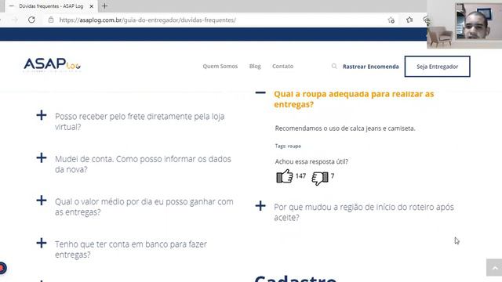Viewport: 502px width, 282px height.
Task: Go to the ASAP Log logo homepage
Action: [x=53, y=65]
